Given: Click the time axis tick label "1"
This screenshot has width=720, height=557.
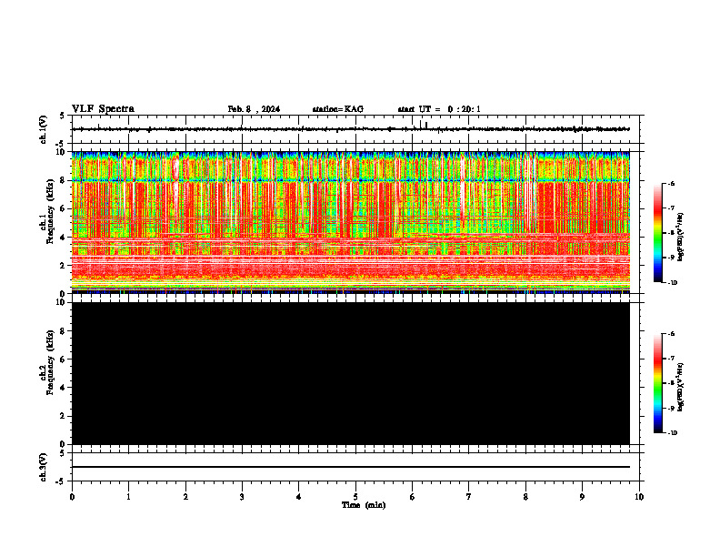Looking at the screenshot, I should [128, 497].
